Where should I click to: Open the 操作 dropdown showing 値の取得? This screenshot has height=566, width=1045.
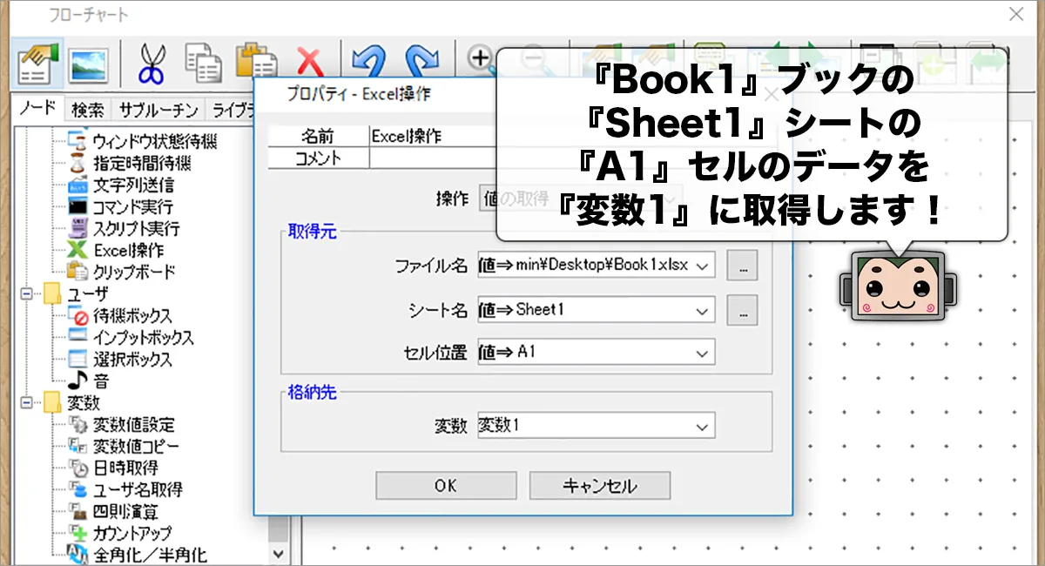pos(581,198)
